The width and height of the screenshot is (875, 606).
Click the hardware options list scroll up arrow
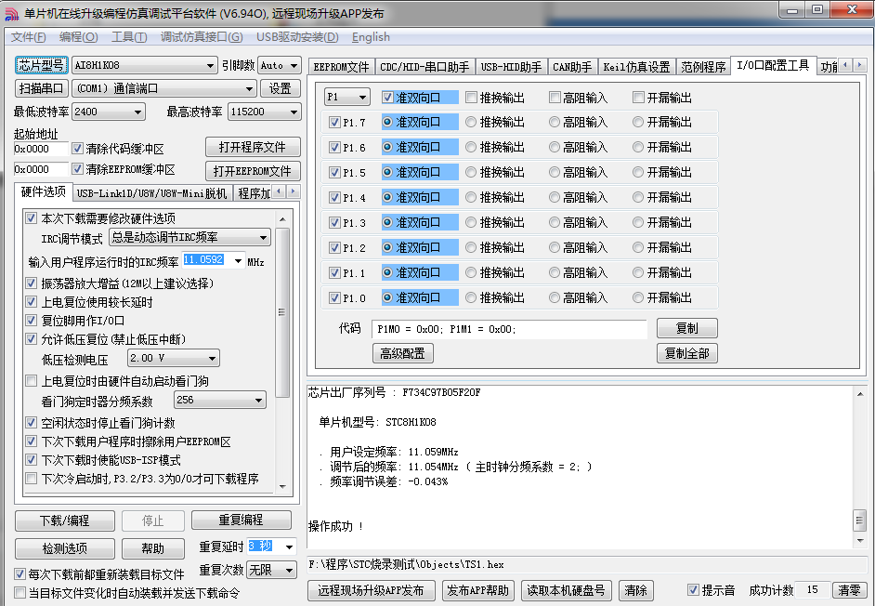tap(282, 219)
